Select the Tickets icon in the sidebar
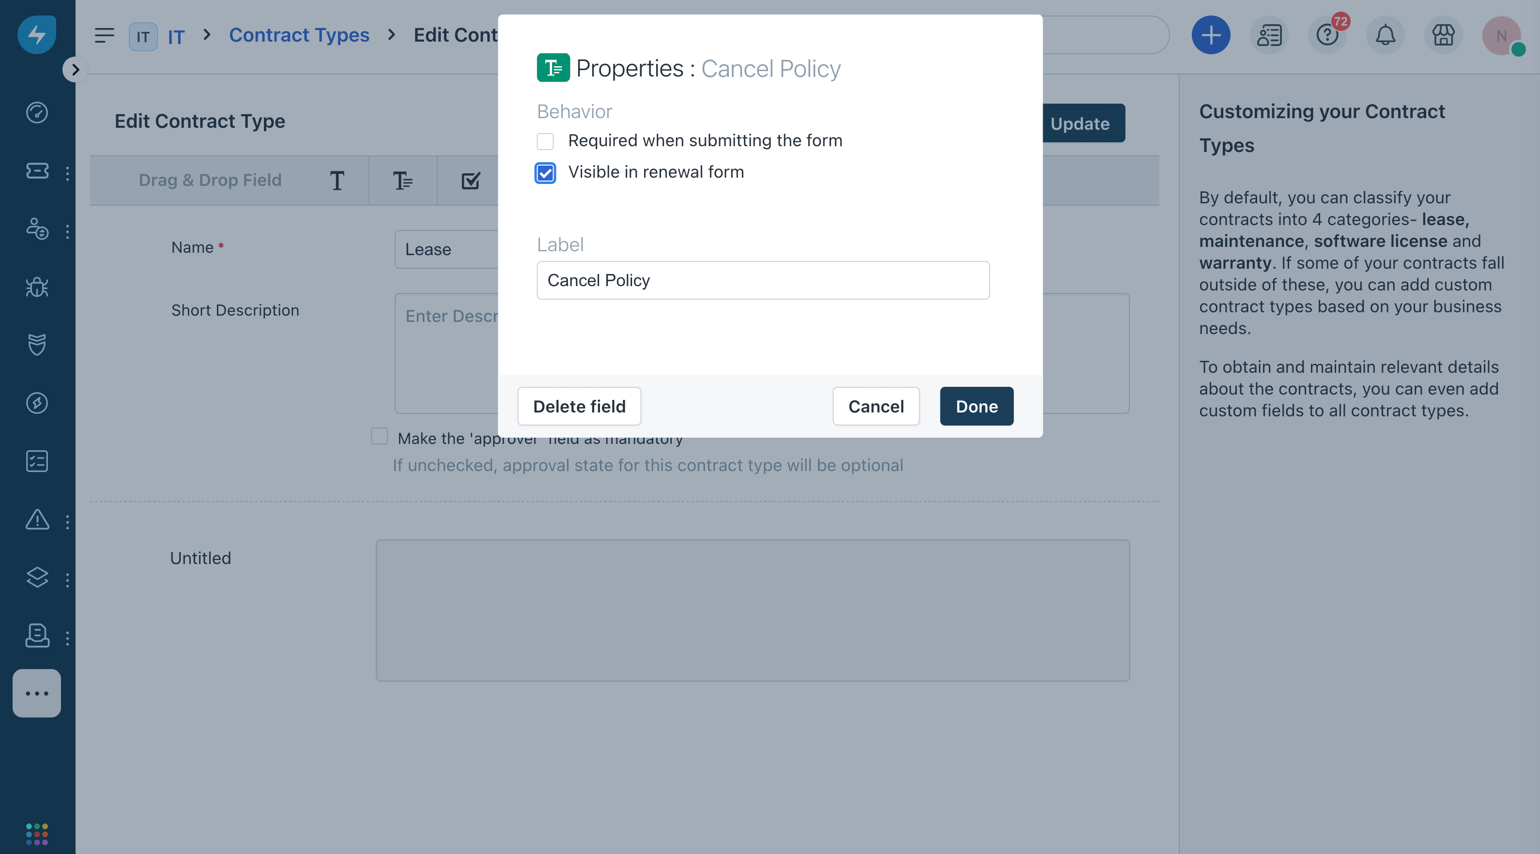The width and height of the screenshot is (1540, 854). point(37,171)
